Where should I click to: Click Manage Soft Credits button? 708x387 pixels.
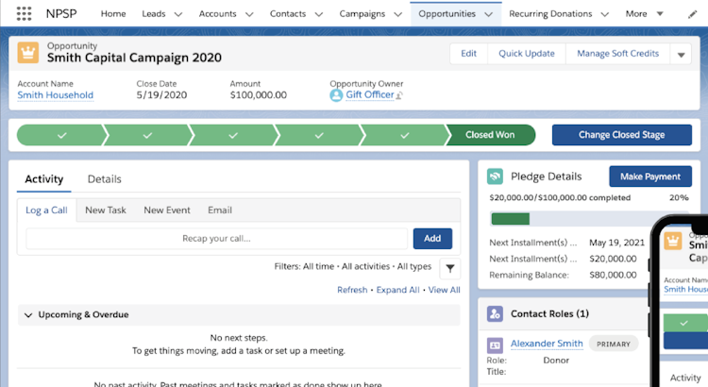pyautogui.click(x=618, y=54)
